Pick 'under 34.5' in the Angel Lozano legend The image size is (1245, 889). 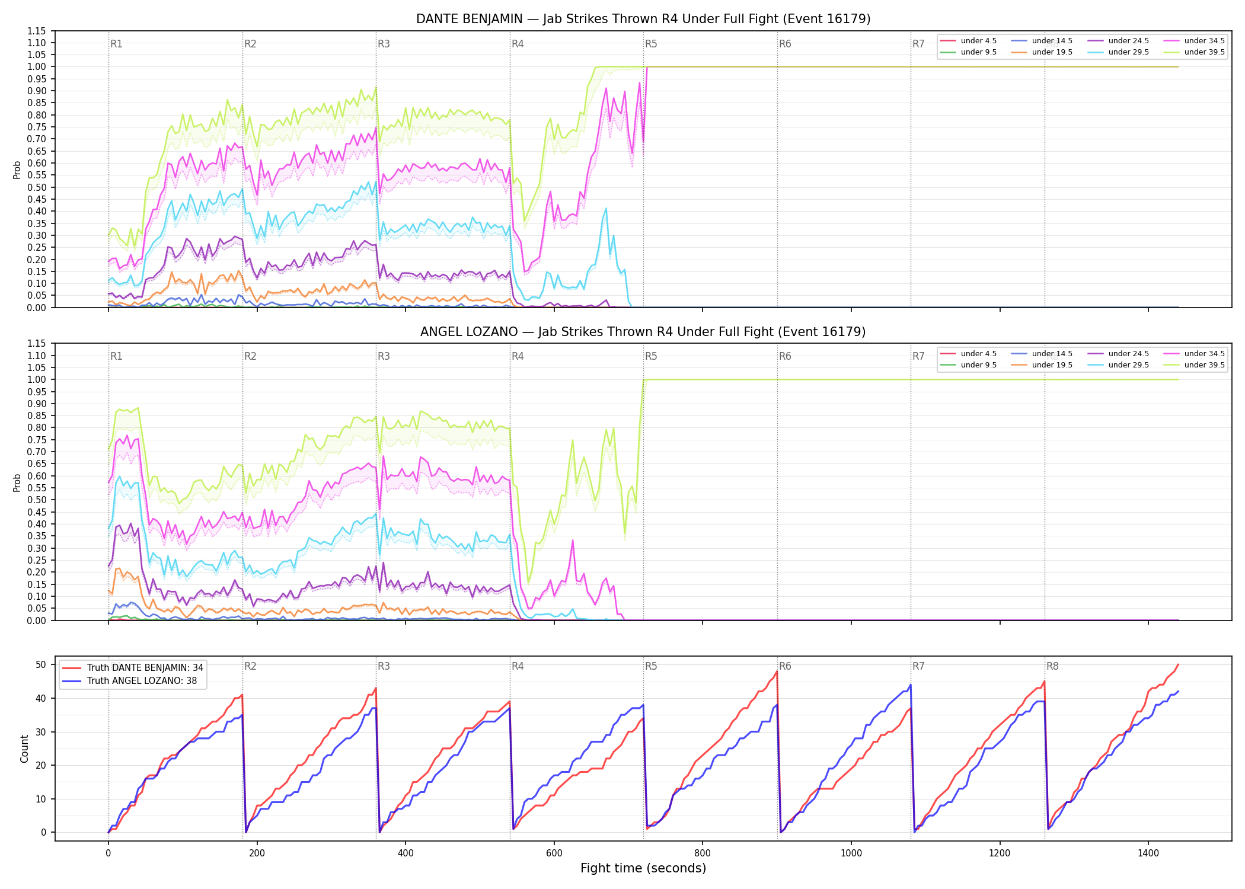point(1194,354)
